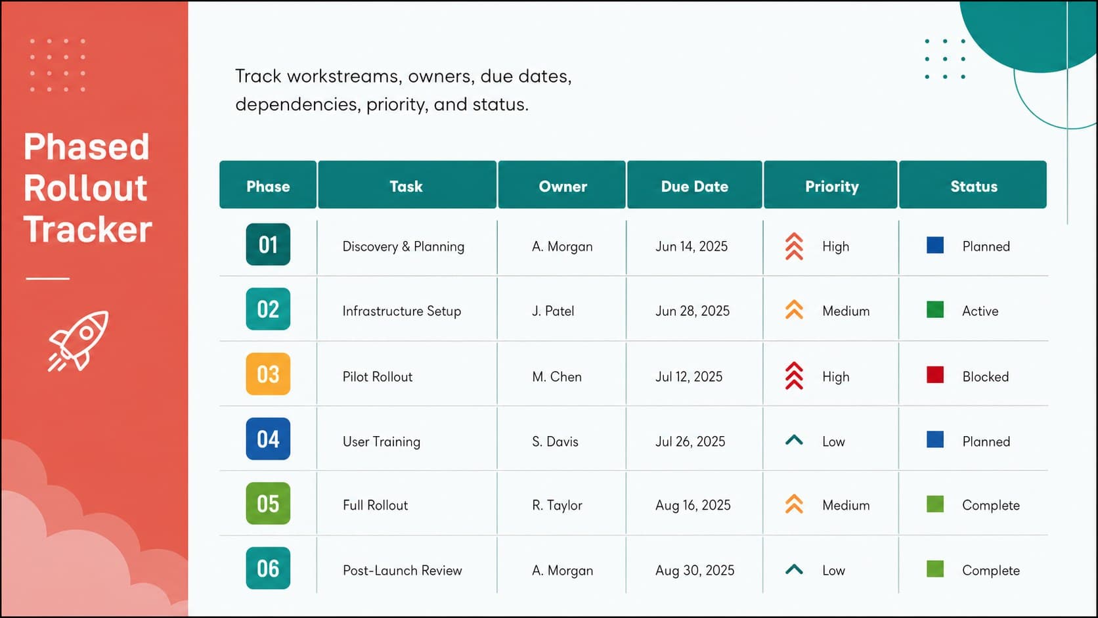Click the blue Planned swatch for Discovery & Planning
Image resolution: width=1098 pixels, height=618 pixels.
click(x=935, y=245)
